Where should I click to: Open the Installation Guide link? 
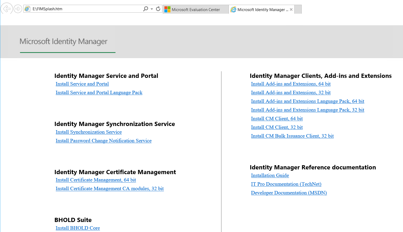point(270,175)
